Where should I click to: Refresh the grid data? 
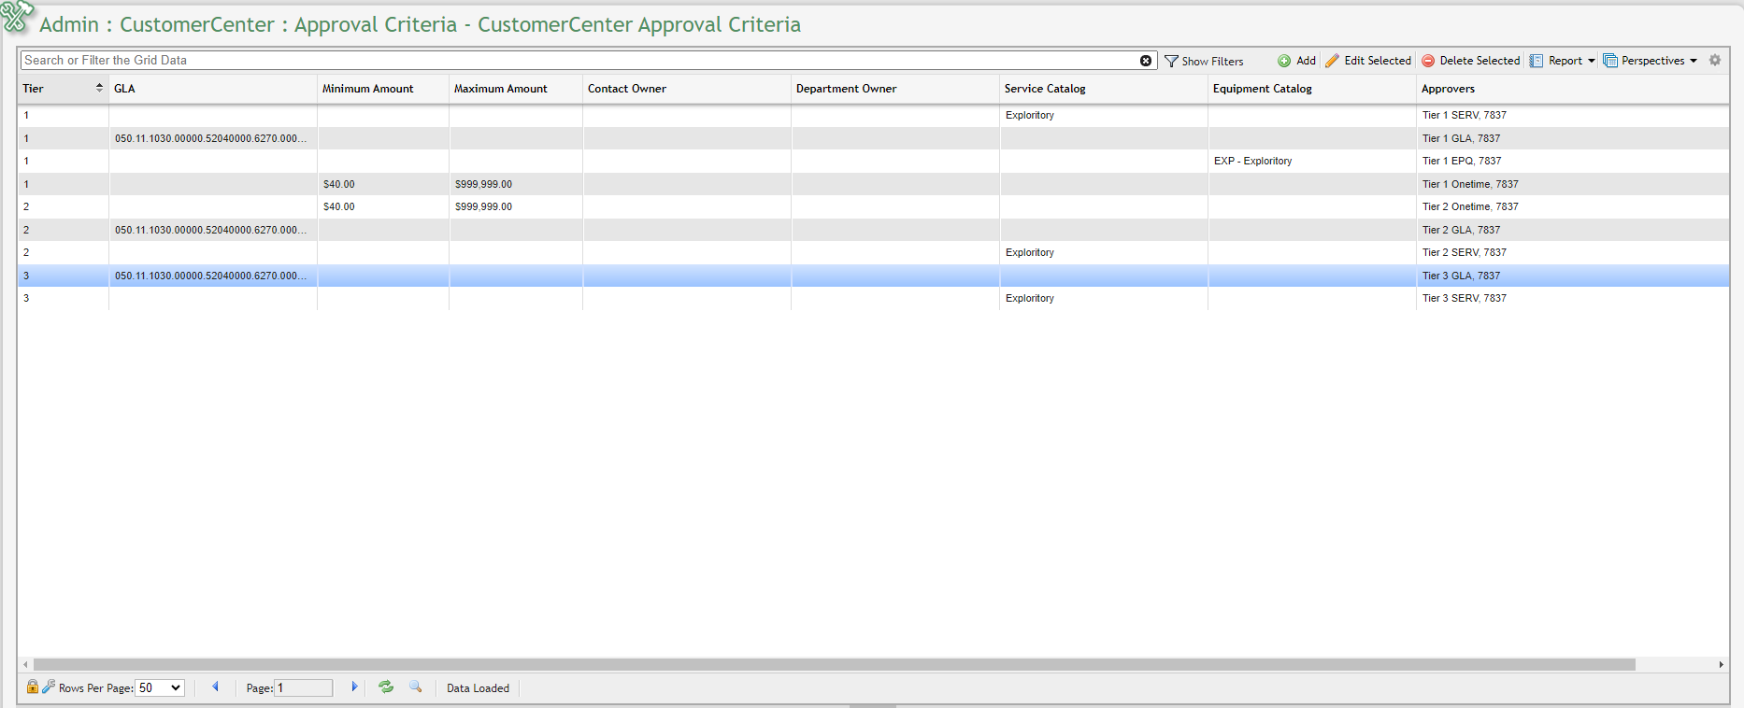386,687
